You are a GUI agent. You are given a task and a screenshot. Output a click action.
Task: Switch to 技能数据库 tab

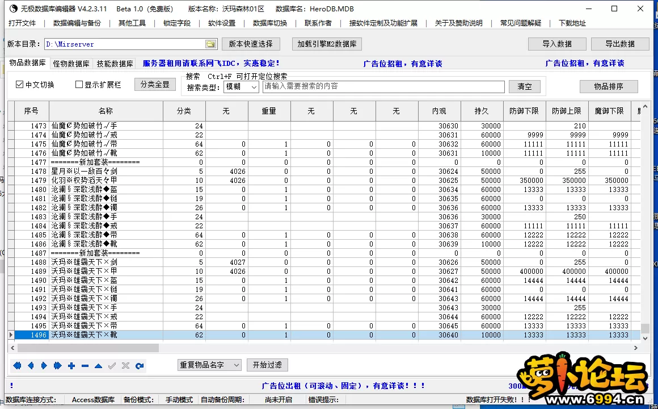(x=115, y=64)
